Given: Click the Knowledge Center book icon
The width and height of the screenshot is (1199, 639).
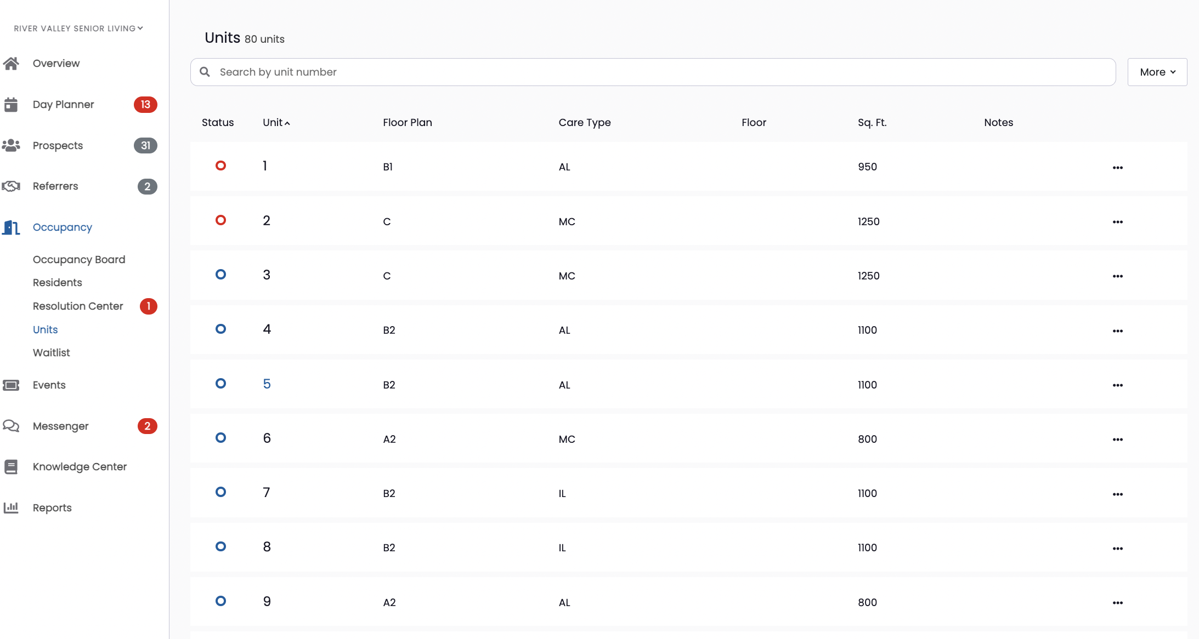Looking at the screenshot, I should pyautogui.click(x=11, y=467).
